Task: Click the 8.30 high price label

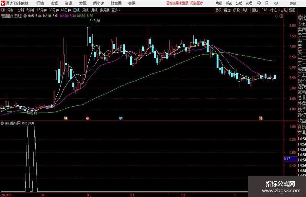Action: click(97, 21)
